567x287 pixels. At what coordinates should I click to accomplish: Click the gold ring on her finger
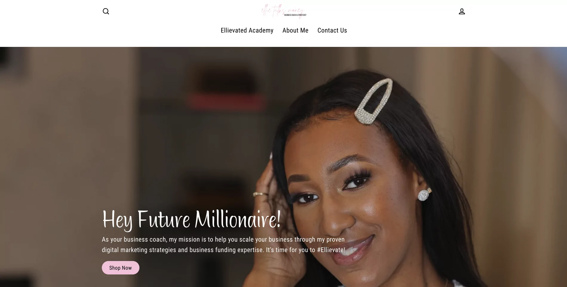pos(259,194)
